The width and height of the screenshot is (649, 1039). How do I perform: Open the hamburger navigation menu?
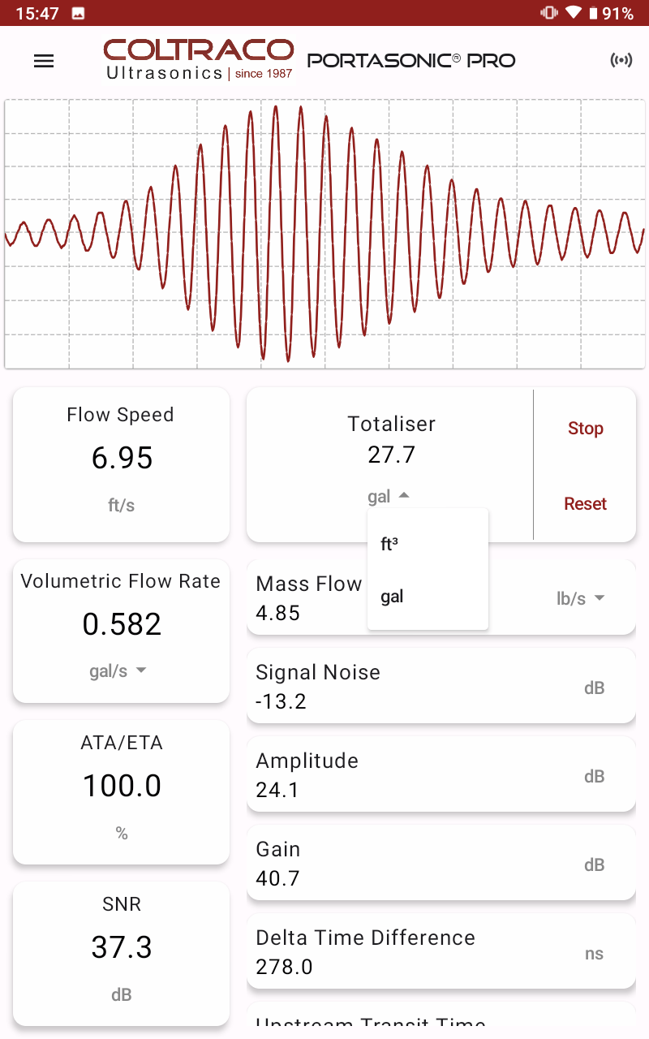pos(44,61)
